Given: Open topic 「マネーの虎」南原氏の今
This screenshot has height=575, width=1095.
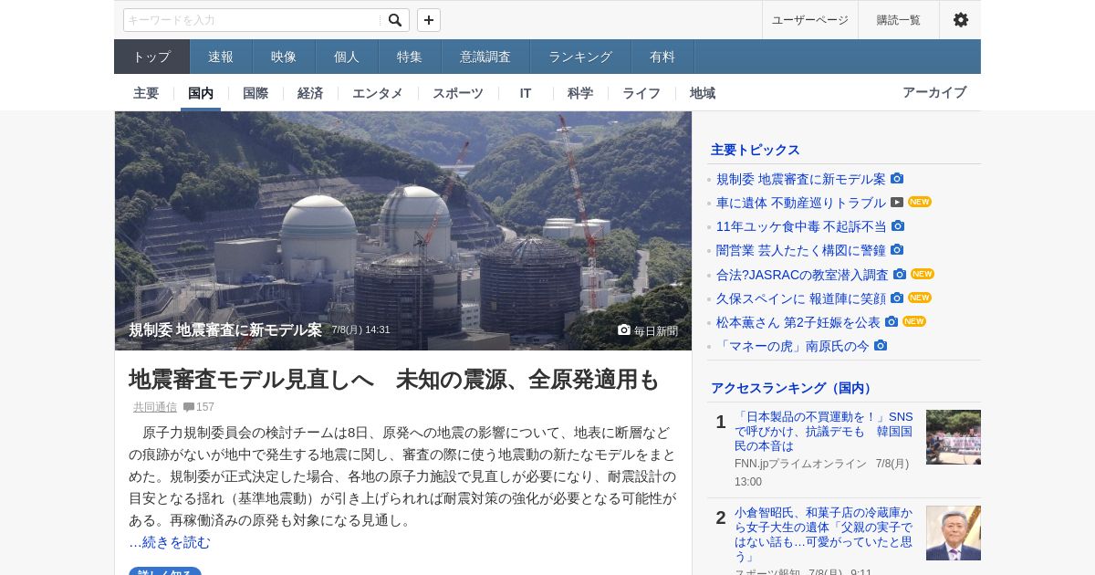Looking at the screenshot, I should coord(793,346).
